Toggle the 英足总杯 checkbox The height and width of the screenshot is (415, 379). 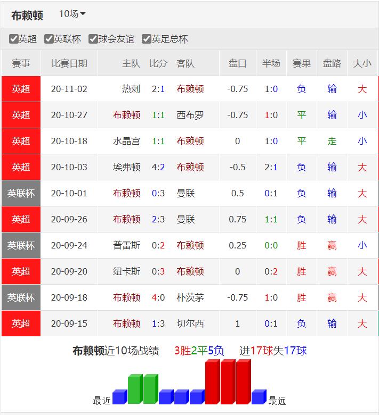tap(147, 39)
